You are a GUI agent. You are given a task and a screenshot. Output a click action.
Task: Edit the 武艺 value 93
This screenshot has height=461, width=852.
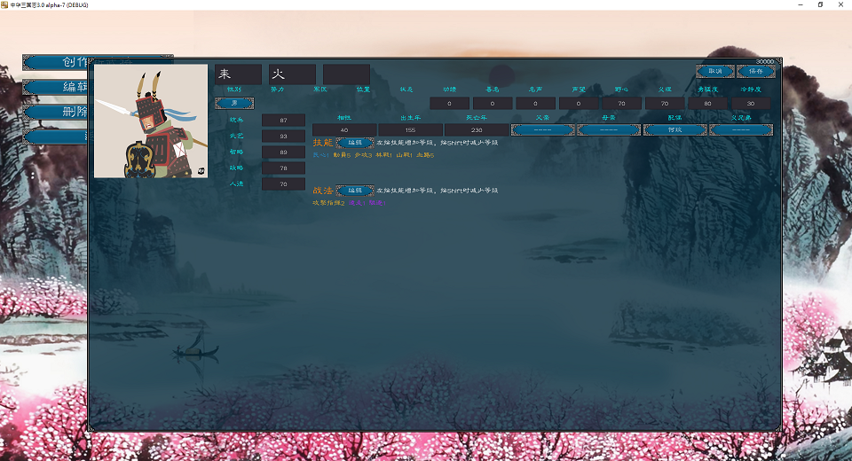(x=284, y=136)
